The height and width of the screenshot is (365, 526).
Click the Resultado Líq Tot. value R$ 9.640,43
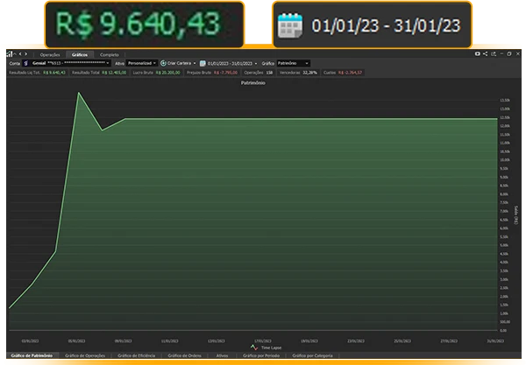tap(54, 73)
